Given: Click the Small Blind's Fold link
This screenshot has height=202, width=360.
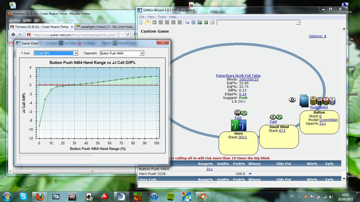Looking at the screenshot, I should (x=273, y=122).
